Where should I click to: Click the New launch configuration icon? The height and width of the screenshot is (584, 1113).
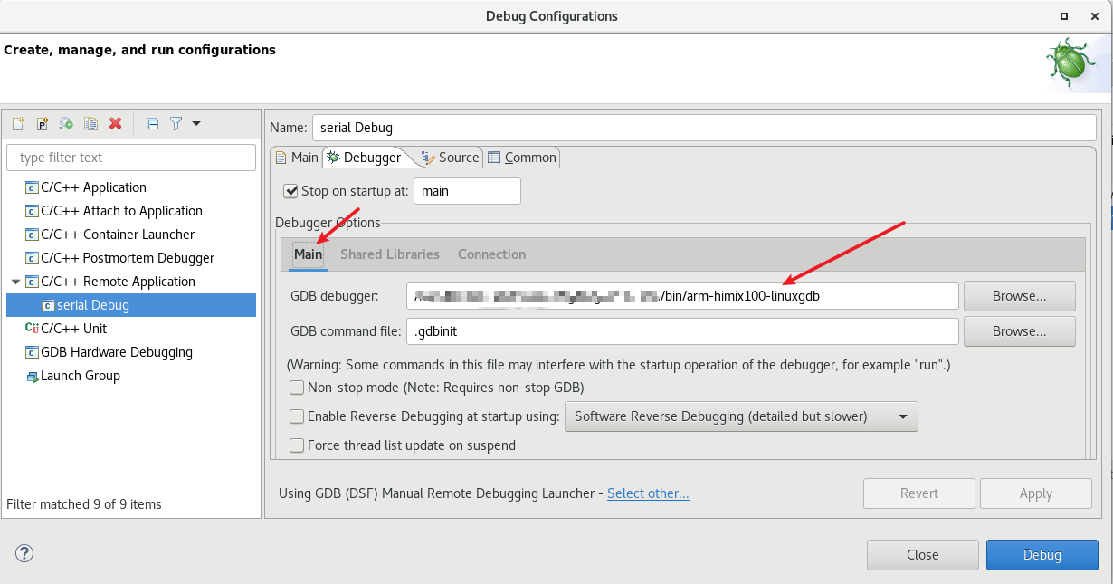(18, 123)
